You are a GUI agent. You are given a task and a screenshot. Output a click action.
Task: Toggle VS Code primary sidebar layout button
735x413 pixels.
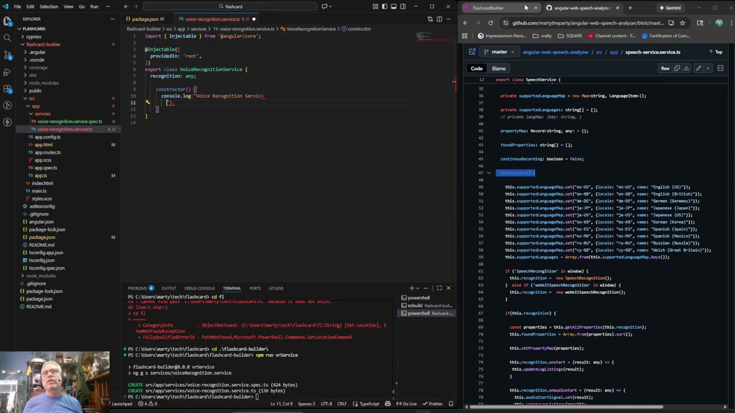[x=384, y=6]
